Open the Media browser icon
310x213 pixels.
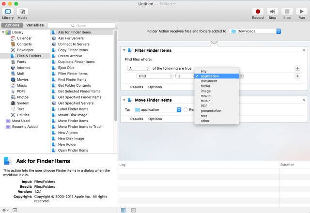click(22, 12)
